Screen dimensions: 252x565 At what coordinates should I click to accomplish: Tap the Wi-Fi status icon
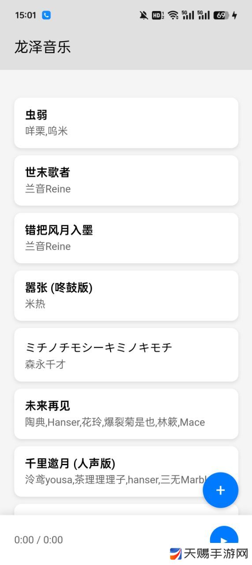click(x=173, y=15)
